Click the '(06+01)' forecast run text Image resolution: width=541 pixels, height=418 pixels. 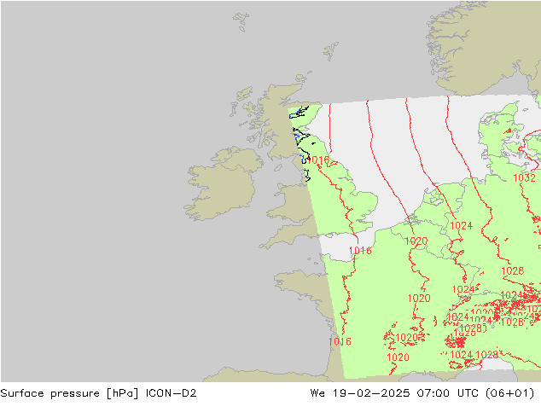509,393
